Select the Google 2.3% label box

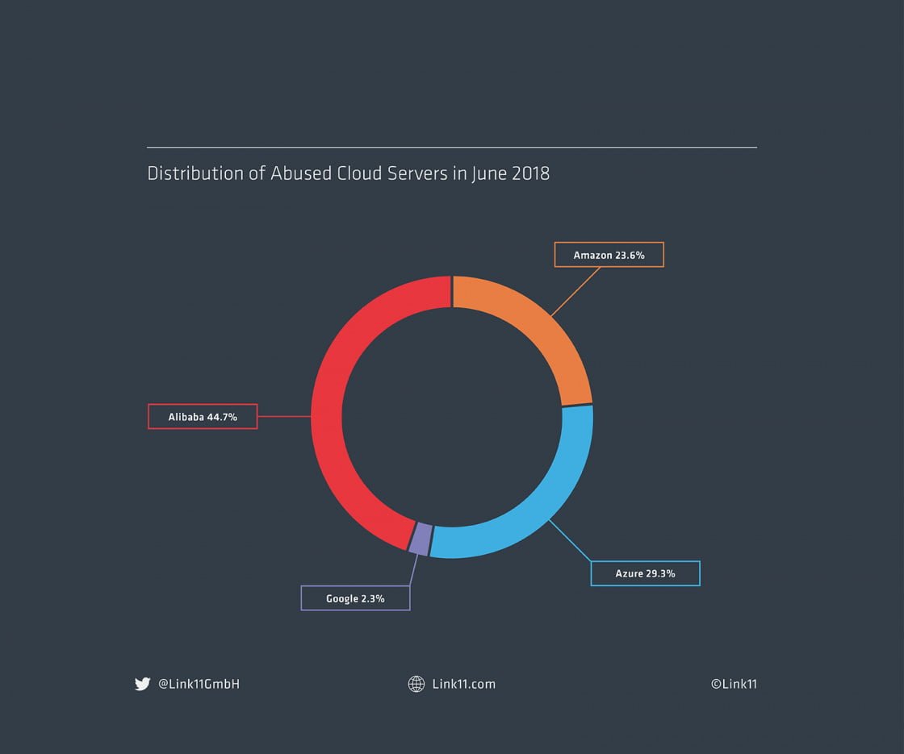355,598
